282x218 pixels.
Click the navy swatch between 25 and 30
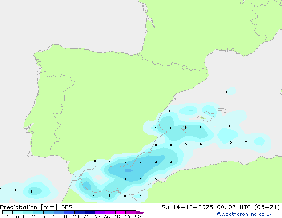90,212
